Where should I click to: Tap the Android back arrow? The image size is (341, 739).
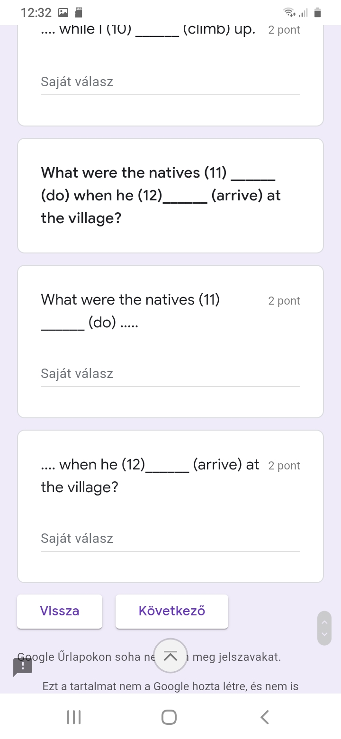[265, 717]
